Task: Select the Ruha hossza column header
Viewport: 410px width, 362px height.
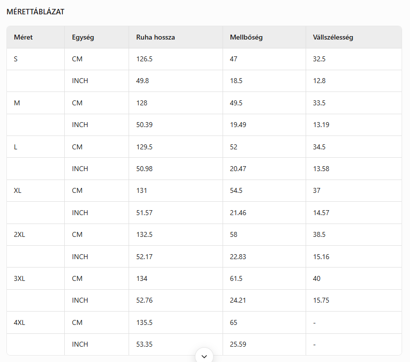Action: point(155,37)
